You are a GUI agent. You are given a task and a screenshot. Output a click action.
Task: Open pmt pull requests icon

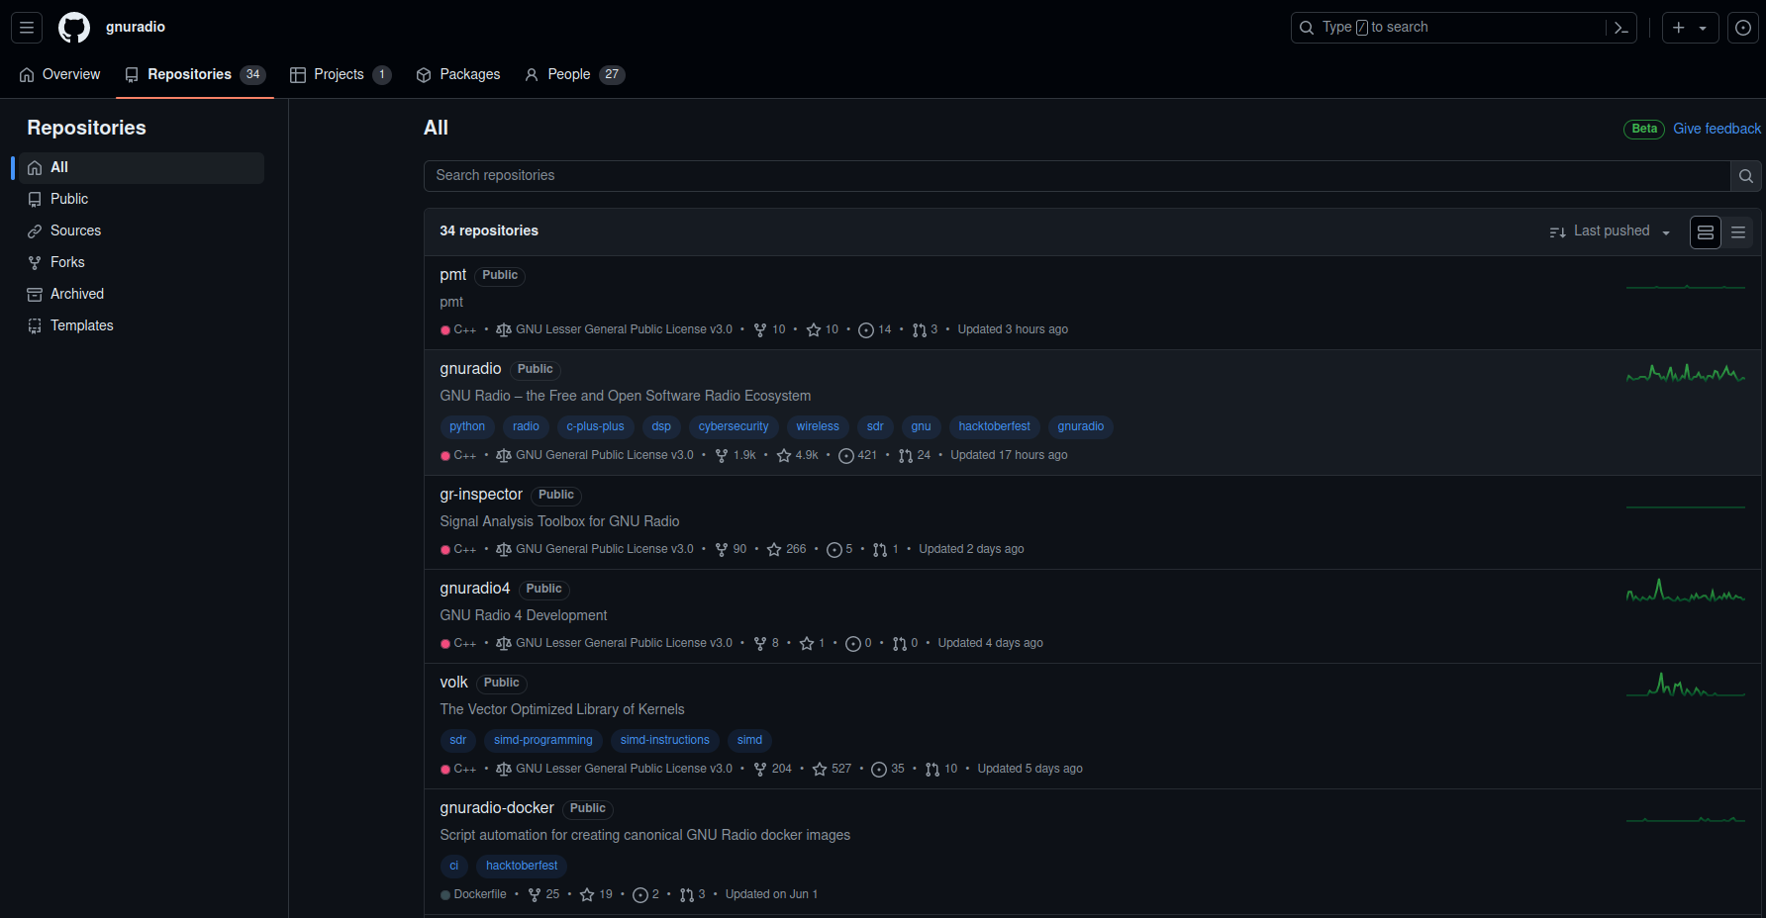click(x=920, y=329)
